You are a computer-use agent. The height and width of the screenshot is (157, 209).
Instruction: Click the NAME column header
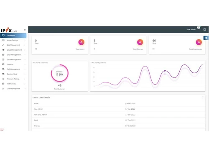click(36, 103)
